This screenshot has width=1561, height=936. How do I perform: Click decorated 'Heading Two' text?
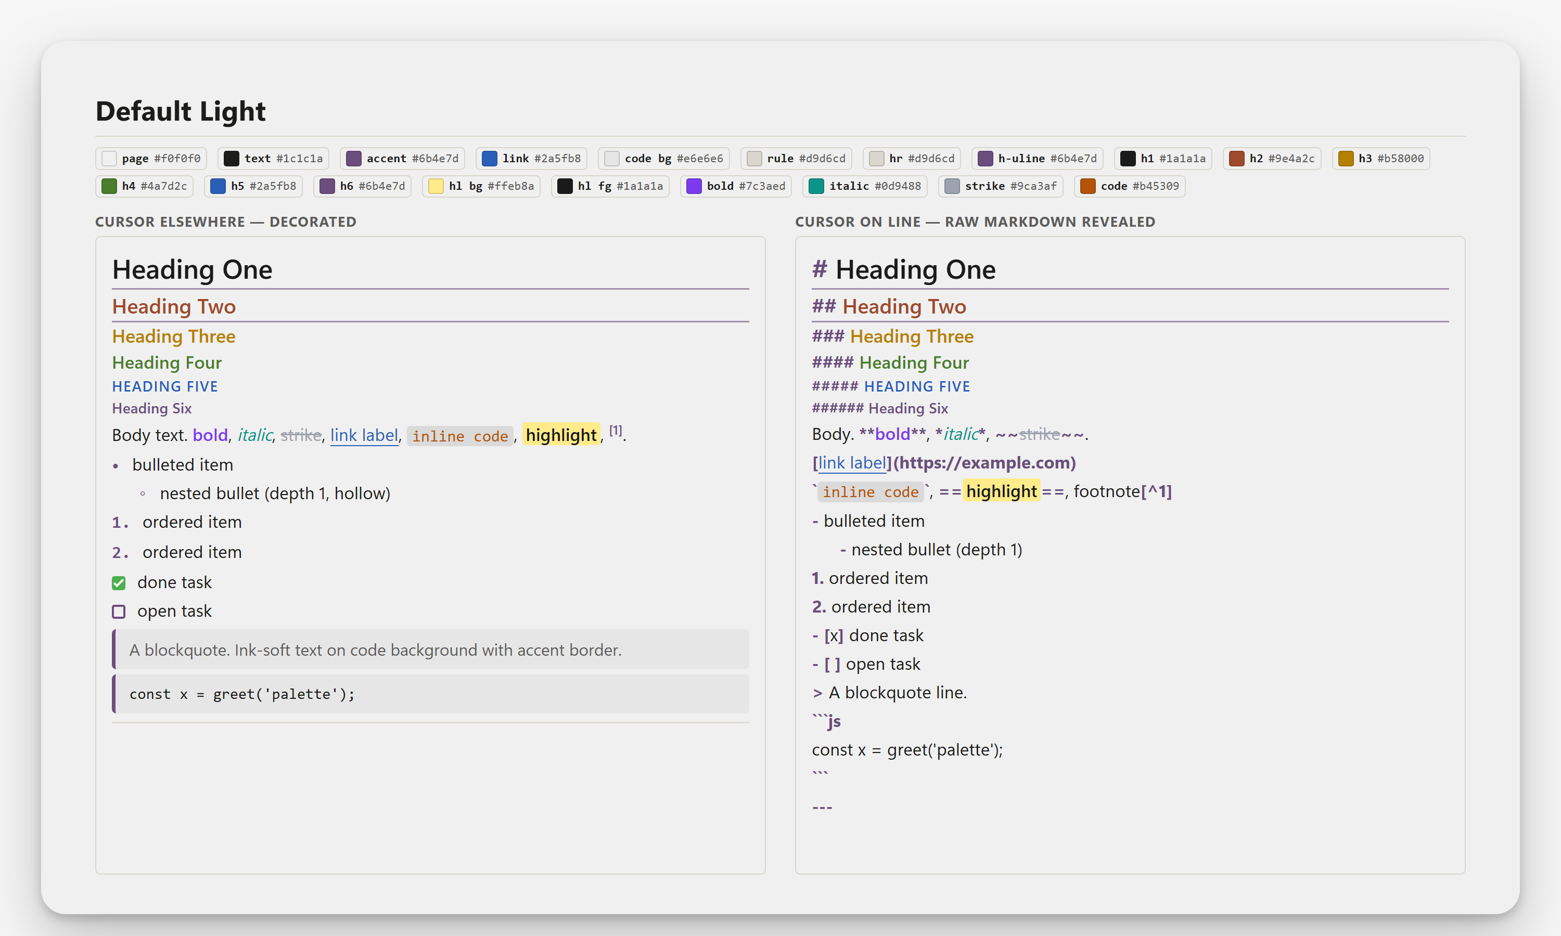(173, 306)
